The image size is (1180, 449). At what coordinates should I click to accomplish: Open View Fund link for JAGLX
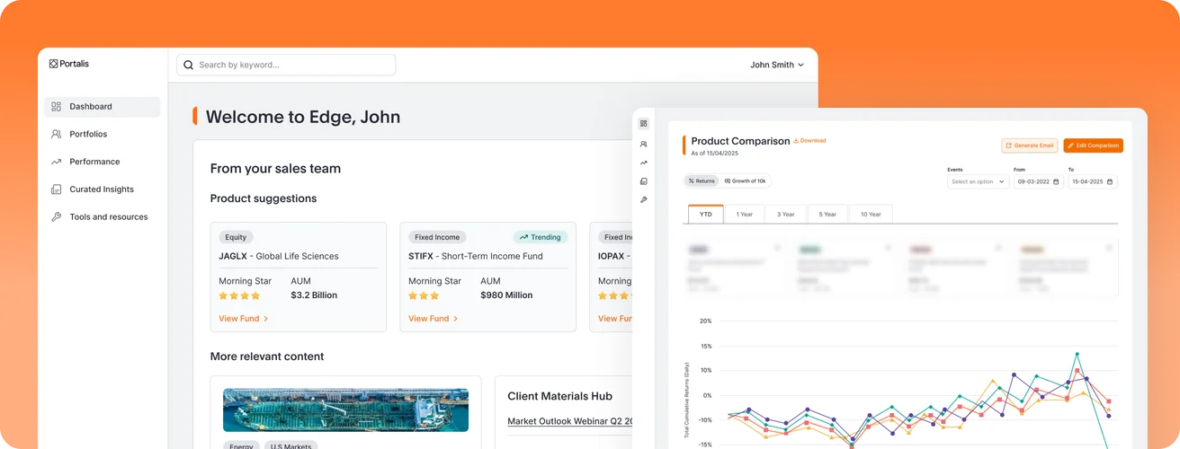click(244, 319)
